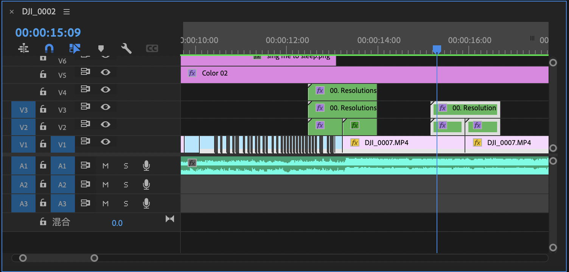Image resolution: width=569 pixels, height=272 pixels.
Task: Select the DJI_0002 sequence tab
Action: pos(39,12)
